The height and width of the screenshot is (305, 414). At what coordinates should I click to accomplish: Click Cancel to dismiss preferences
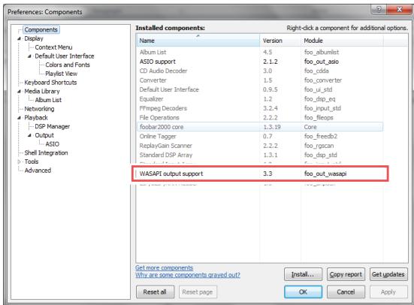[346, 292]
